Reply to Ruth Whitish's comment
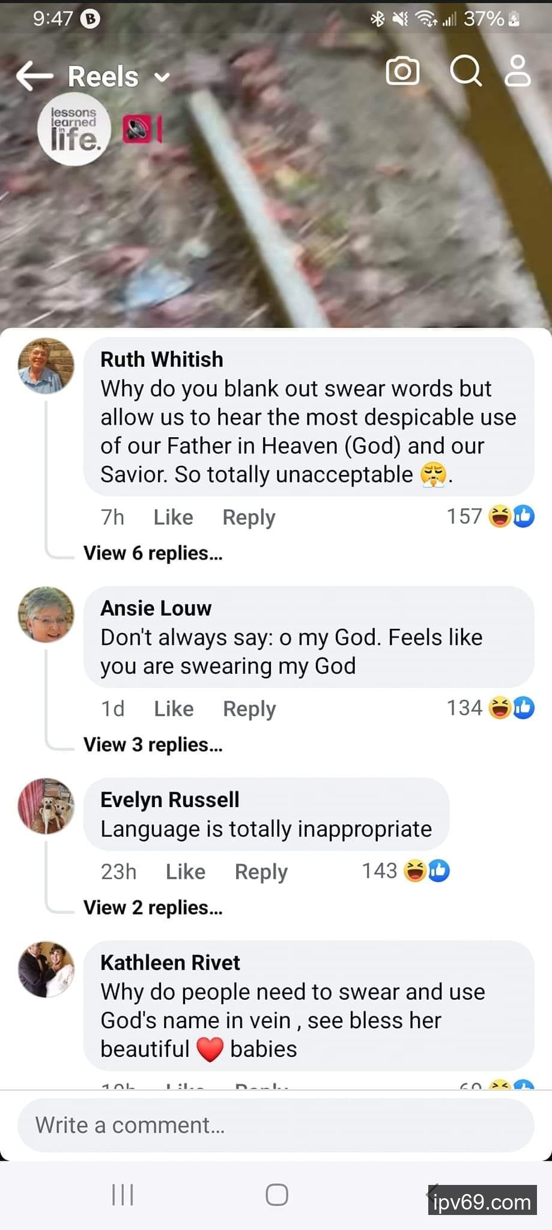This screenshot has height=1230, width=552. pyautogui.click(x=249, y=517)
